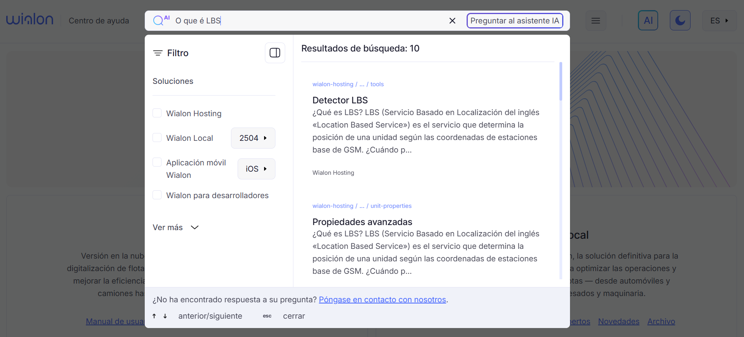Open the hamburger menu
The image size is (744, 337).
(596, 21)
